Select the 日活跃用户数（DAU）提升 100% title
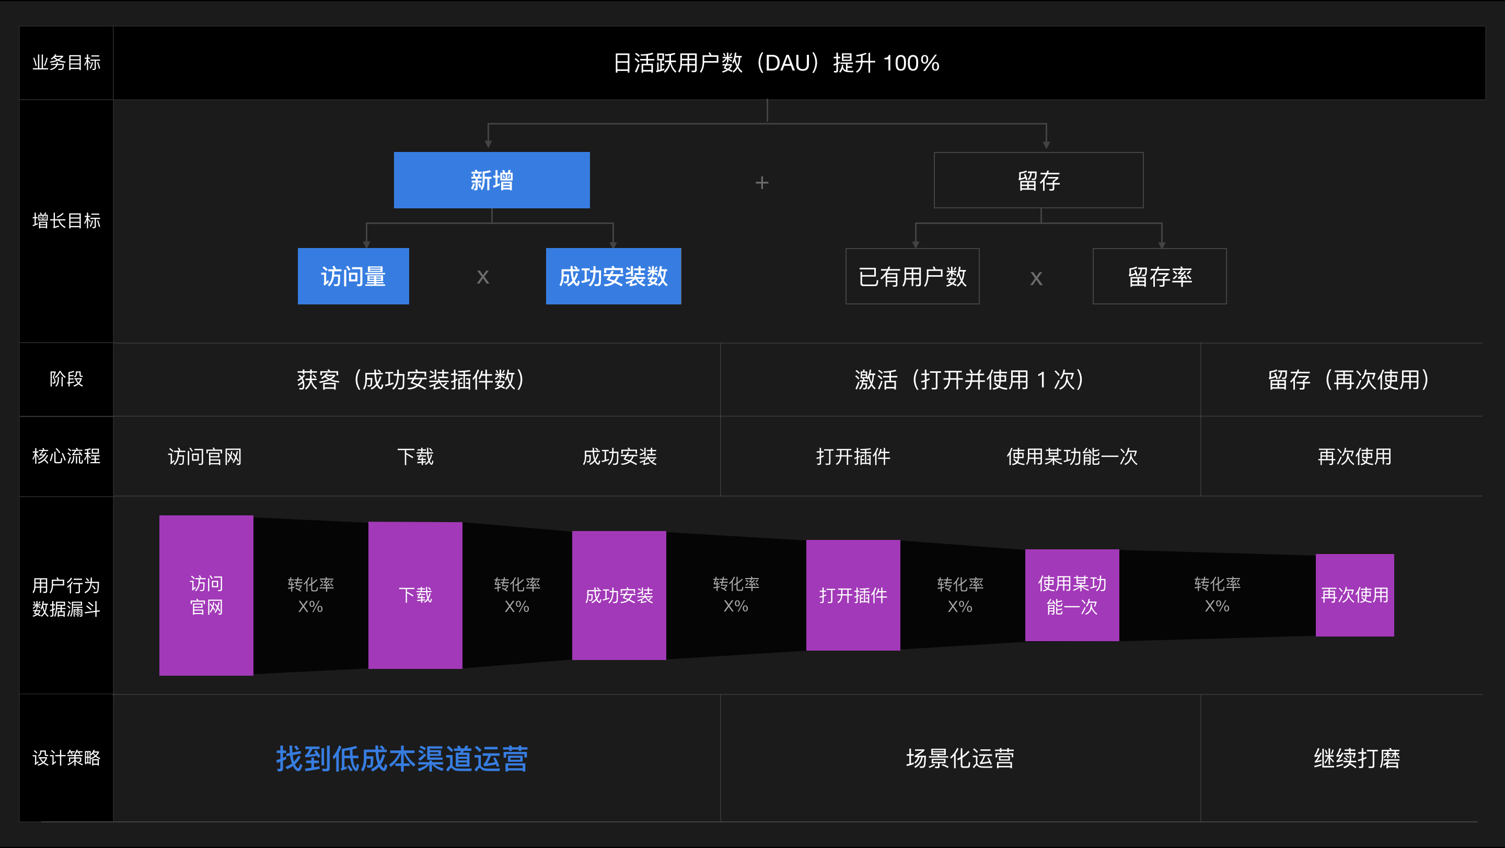 pyautogui.click(x=776, y=63)
